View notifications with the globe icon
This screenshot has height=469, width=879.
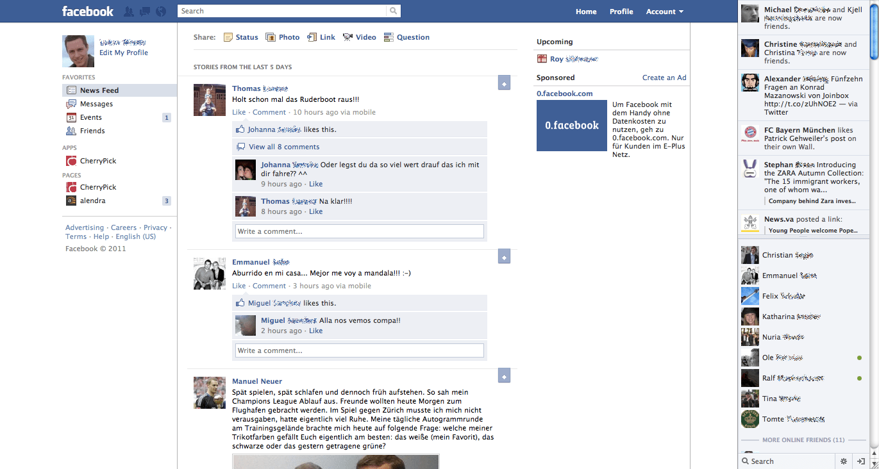[161, 11]
